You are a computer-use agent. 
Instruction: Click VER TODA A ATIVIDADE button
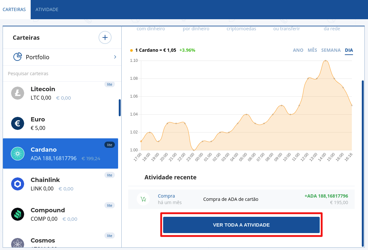[x=241, y=225]
